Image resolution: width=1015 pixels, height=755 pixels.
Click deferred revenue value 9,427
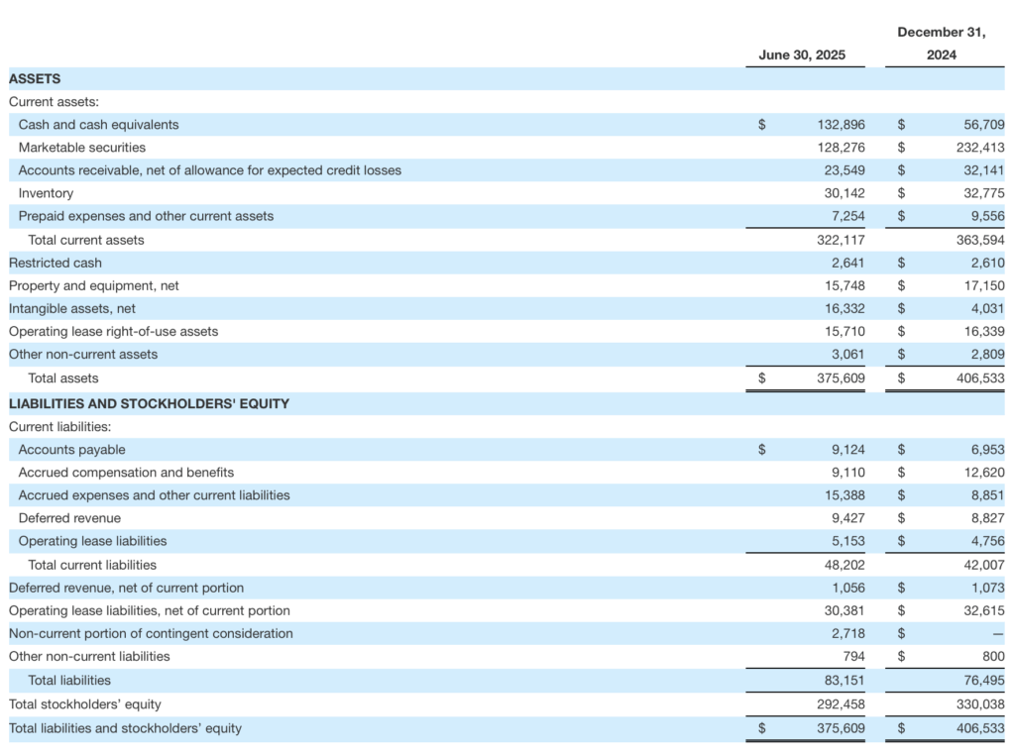pos(848,518)
